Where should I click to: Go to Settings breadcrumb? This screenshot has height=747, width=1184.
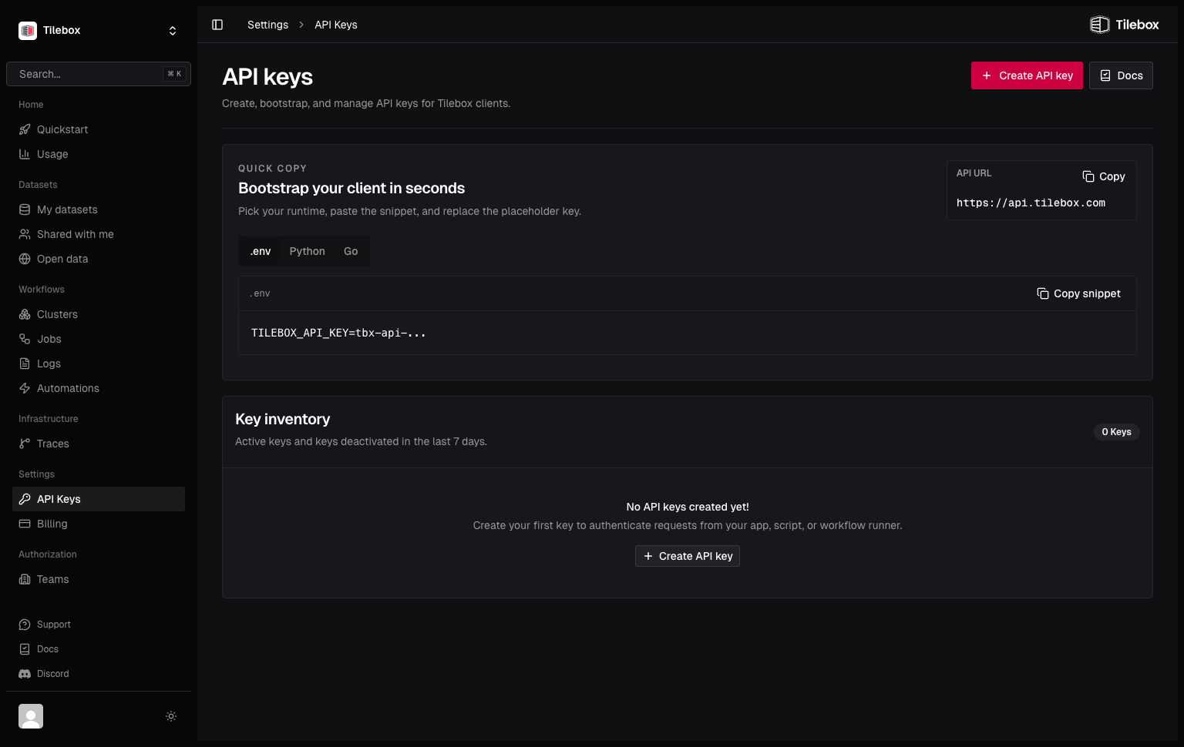point(267,25)
